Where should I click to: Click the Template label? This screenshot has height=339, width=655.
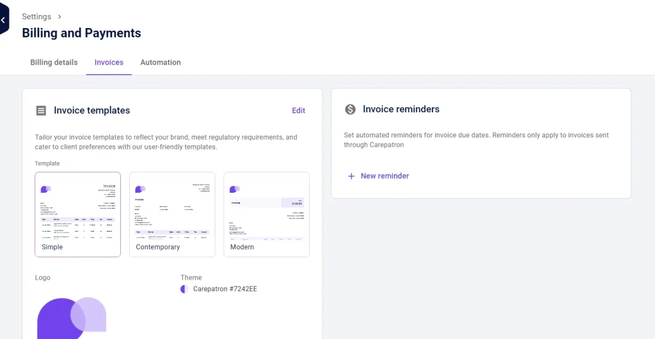click(x=47, y=163)
